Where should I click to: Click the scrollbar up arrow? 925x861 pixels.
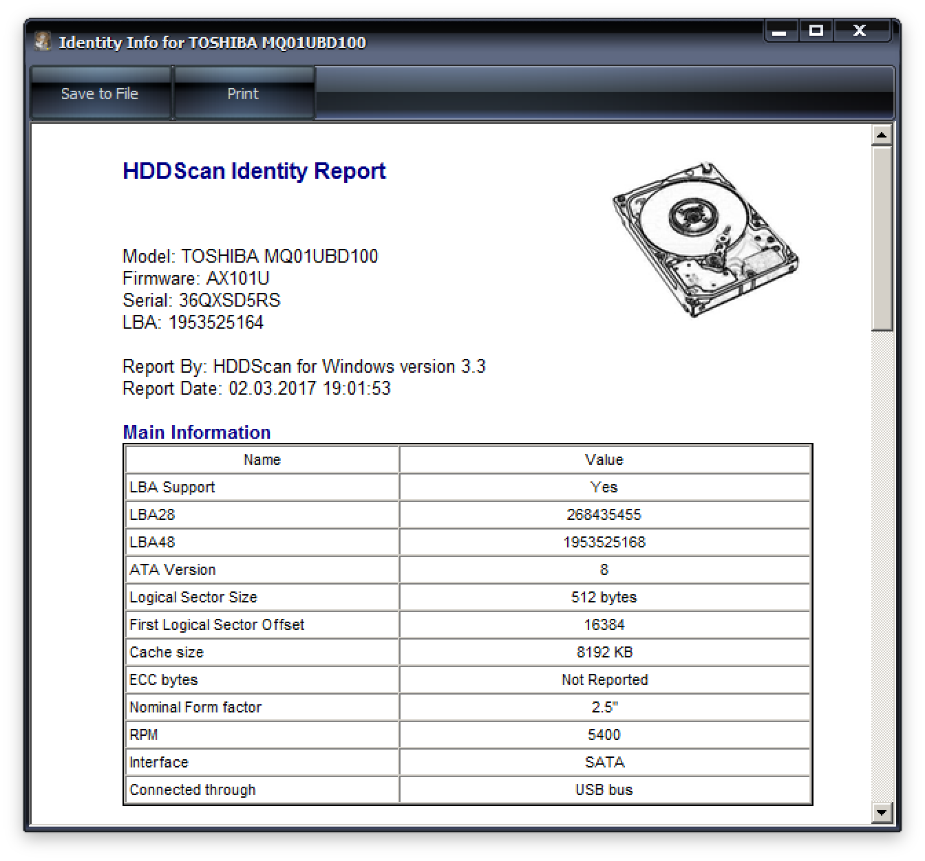pyautogui.click(x=882, y=134)
